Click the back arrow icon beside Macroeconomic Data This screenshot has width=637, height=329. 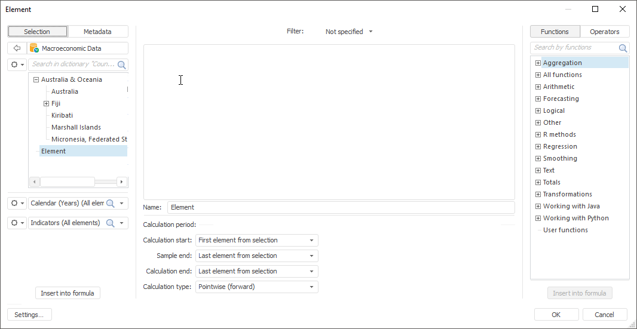tap(17, 48)
